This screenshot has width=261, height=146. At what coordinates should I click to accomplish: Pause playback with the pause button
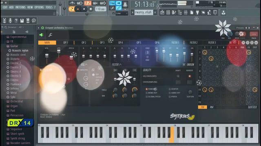point(78,9)
